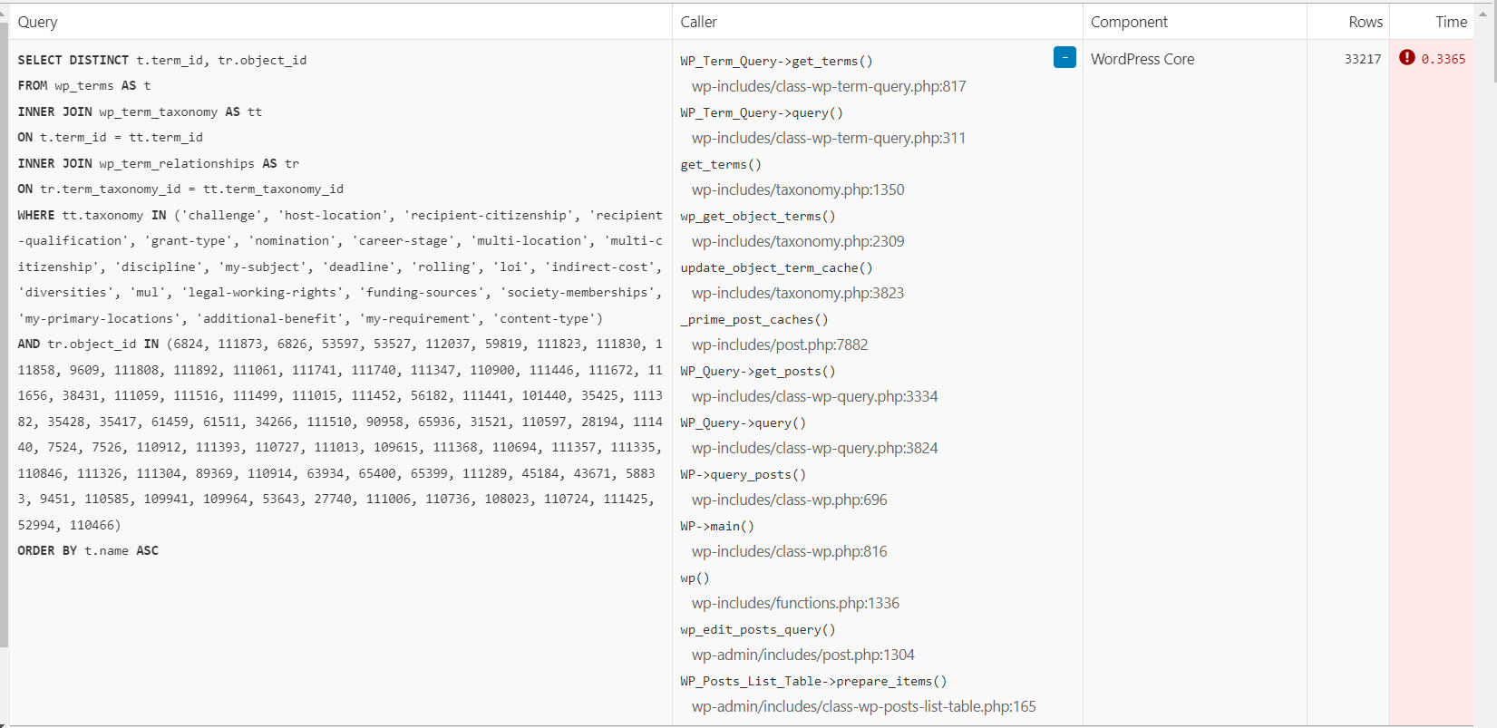Click WP_Term_Query->query() caller entry
This screenshot has width=1497, height=728.
click(762, 112)
